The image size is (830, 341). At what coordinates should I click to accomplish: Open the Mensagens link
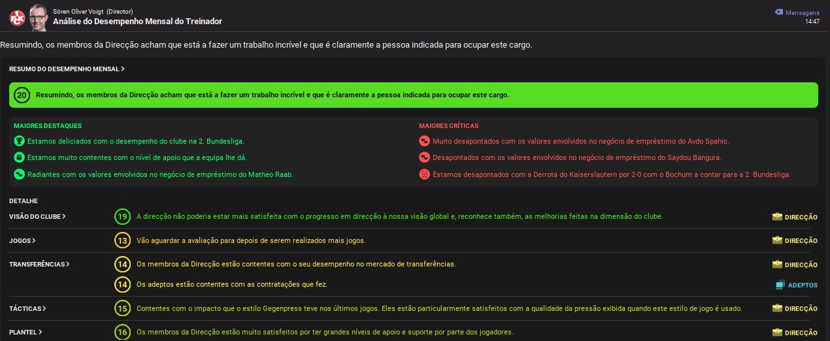point(802,12)
